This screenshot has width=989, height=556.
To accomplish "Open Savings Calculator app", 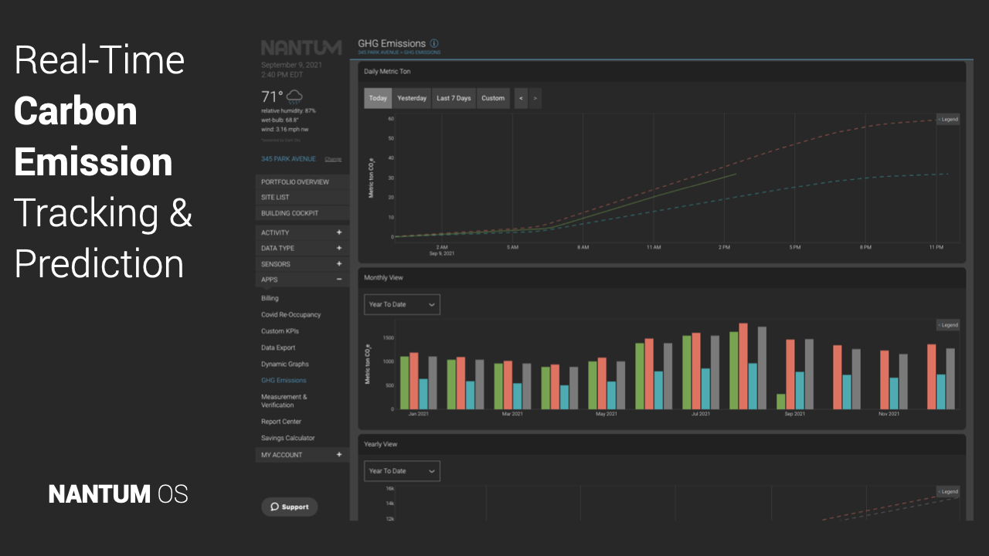I will point(287,438).
